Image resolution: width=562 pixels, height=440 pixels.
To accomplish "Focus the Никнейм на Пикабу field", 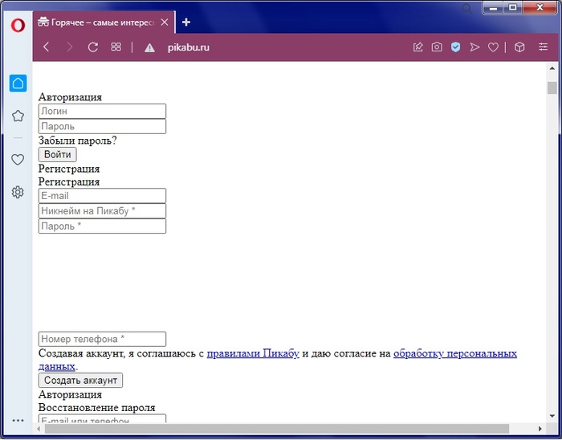I will (102, 211).
